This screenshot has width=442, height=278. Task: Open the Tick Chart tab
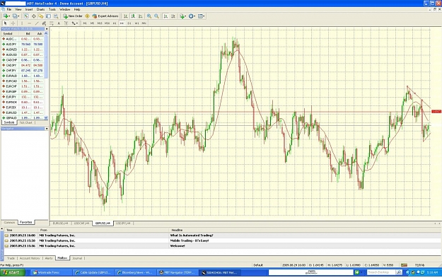coord(26,122)
